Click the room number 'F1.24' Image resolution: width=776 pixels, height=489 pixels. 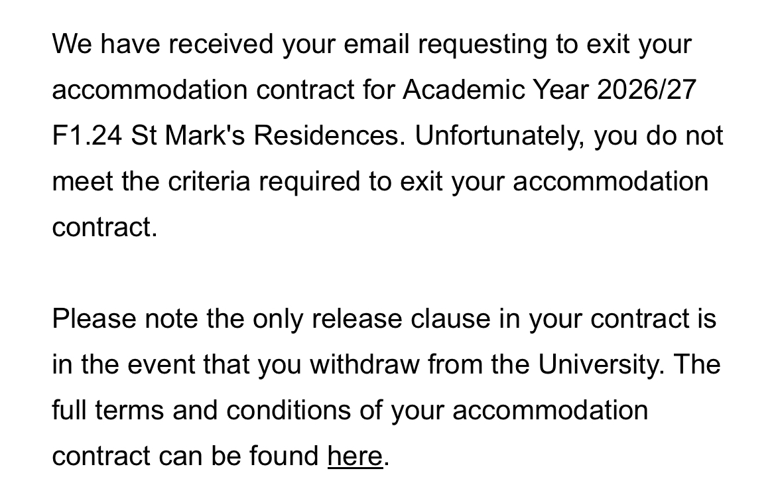coord(86,136)
